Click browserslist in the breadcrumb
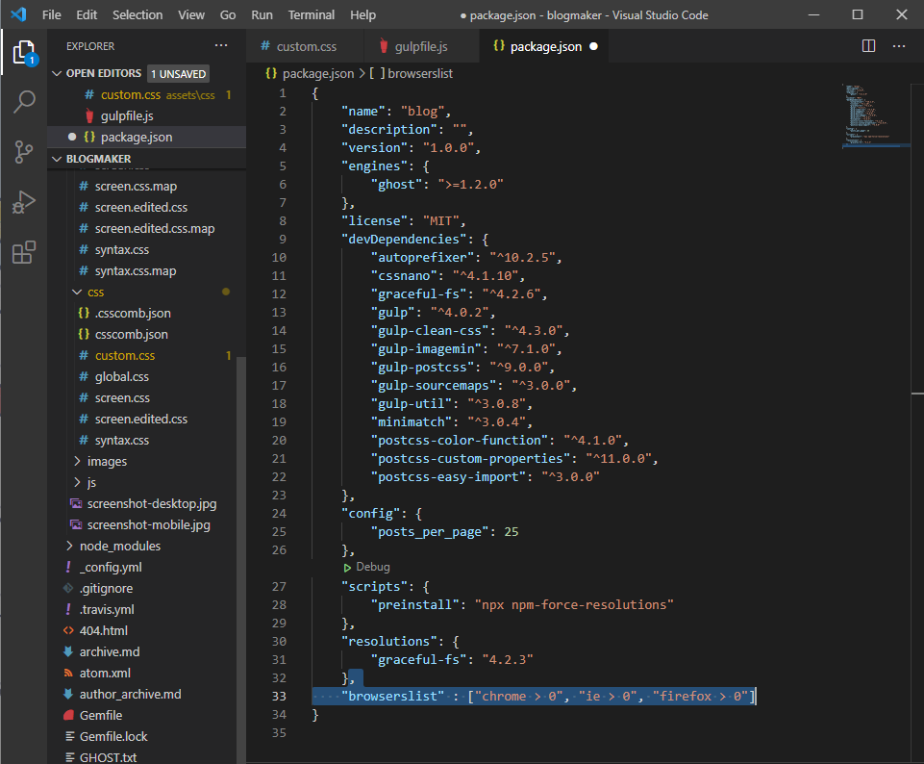Viewport: 924px width, 764px height. [x=420, y=73]
